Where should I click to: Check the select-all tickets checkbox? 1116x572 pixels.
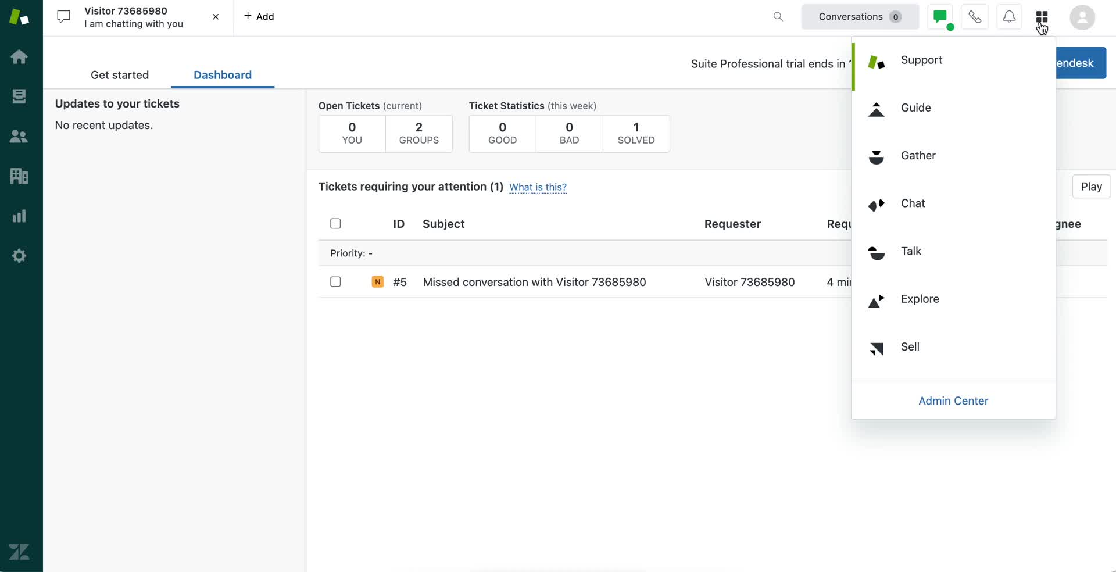pyautogui.click(x=335, y=224)
